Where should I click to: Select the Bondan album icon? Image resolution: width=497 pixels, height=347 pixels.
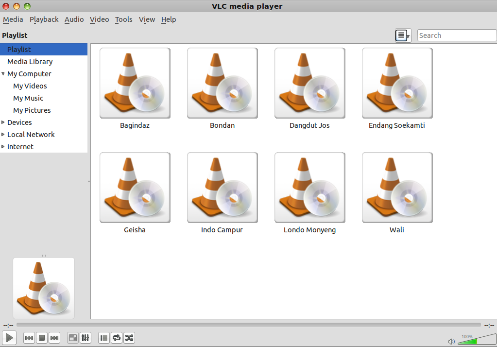point(223,83)
